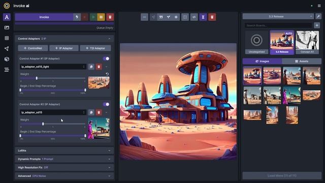Select the 3.3 Release board

(282, 43)
